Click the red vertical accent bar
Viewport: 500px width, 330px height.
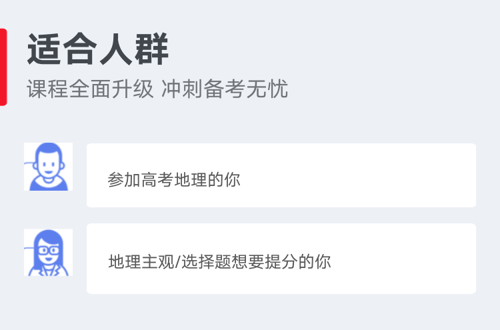click(x=3, y=67)
